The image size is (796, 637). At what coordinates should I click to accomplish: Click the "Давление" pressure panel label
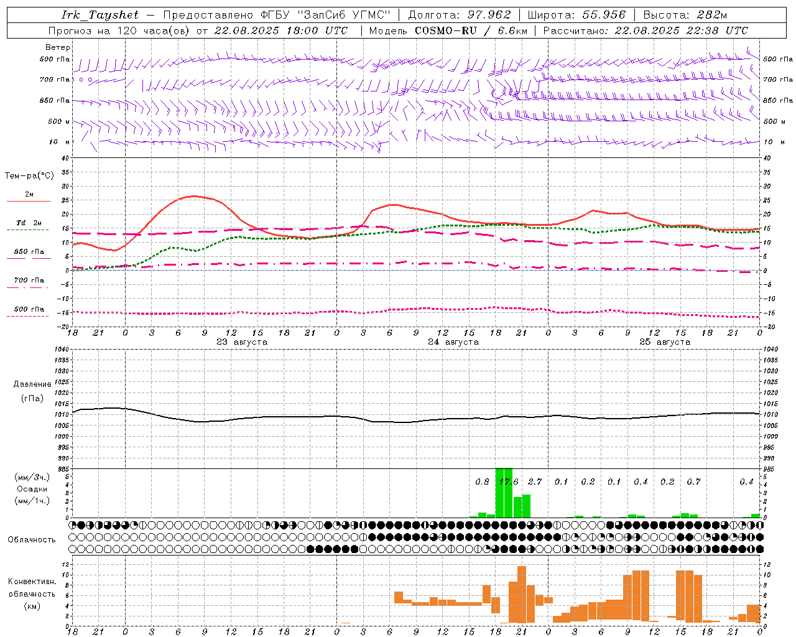pos(32,384)
